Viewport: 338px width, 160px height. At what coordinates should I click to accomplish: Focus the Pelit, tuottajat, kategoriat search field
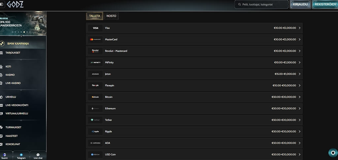point(261,4)
